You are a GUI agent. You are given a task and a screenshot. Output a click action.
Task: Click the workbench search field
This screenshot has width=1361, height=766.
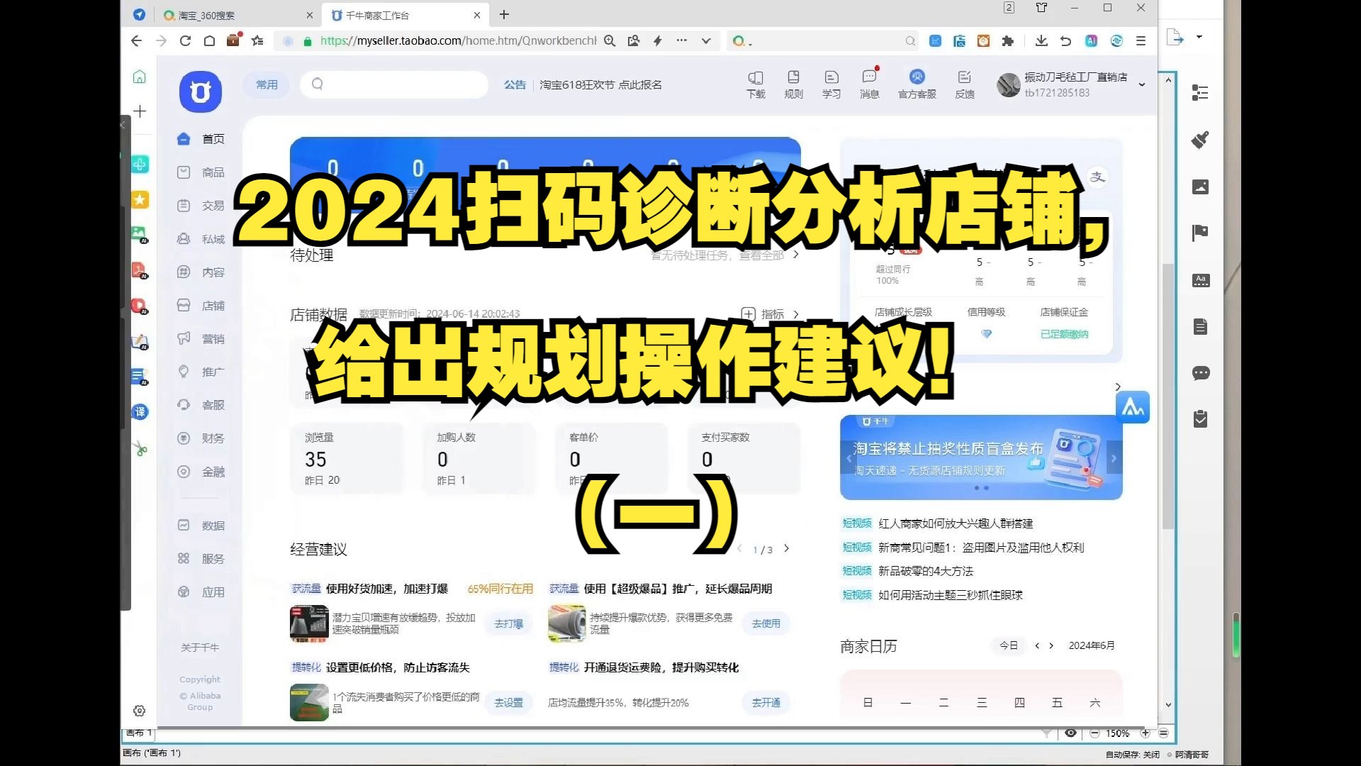(394, 84)
